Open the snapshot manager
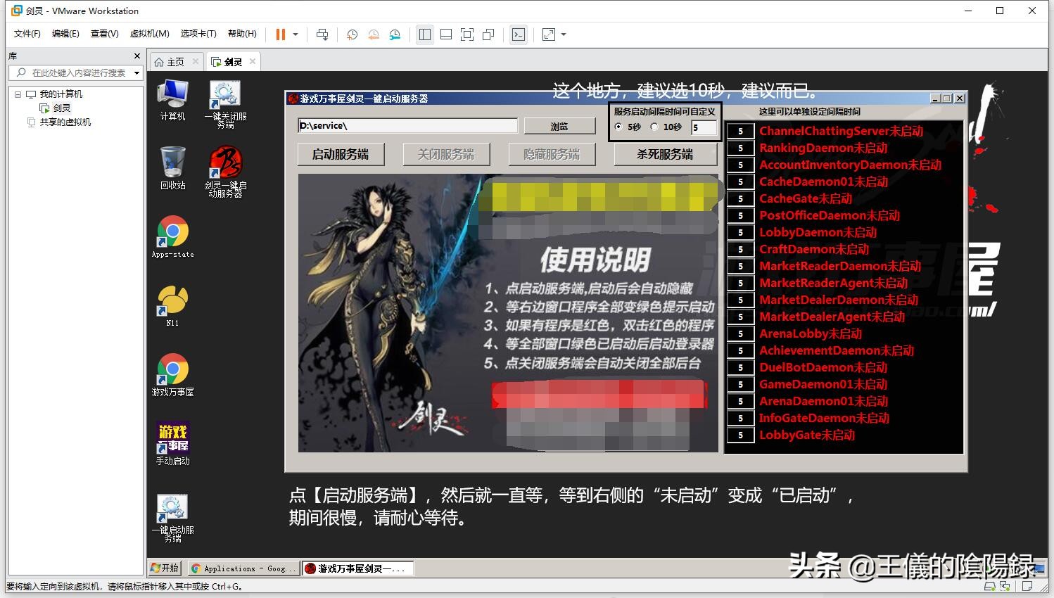This screenshot has height=598, width=1054. [x=395, y=34]
